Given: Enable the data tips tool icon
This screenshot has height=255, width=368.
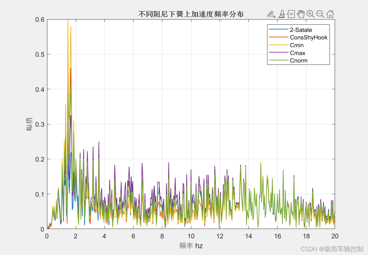Looking at the screenshot, I should click(x=291, y=14).
